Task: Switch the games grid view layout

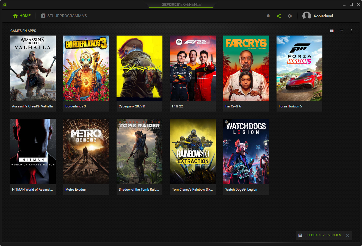Action: [332, 31]
